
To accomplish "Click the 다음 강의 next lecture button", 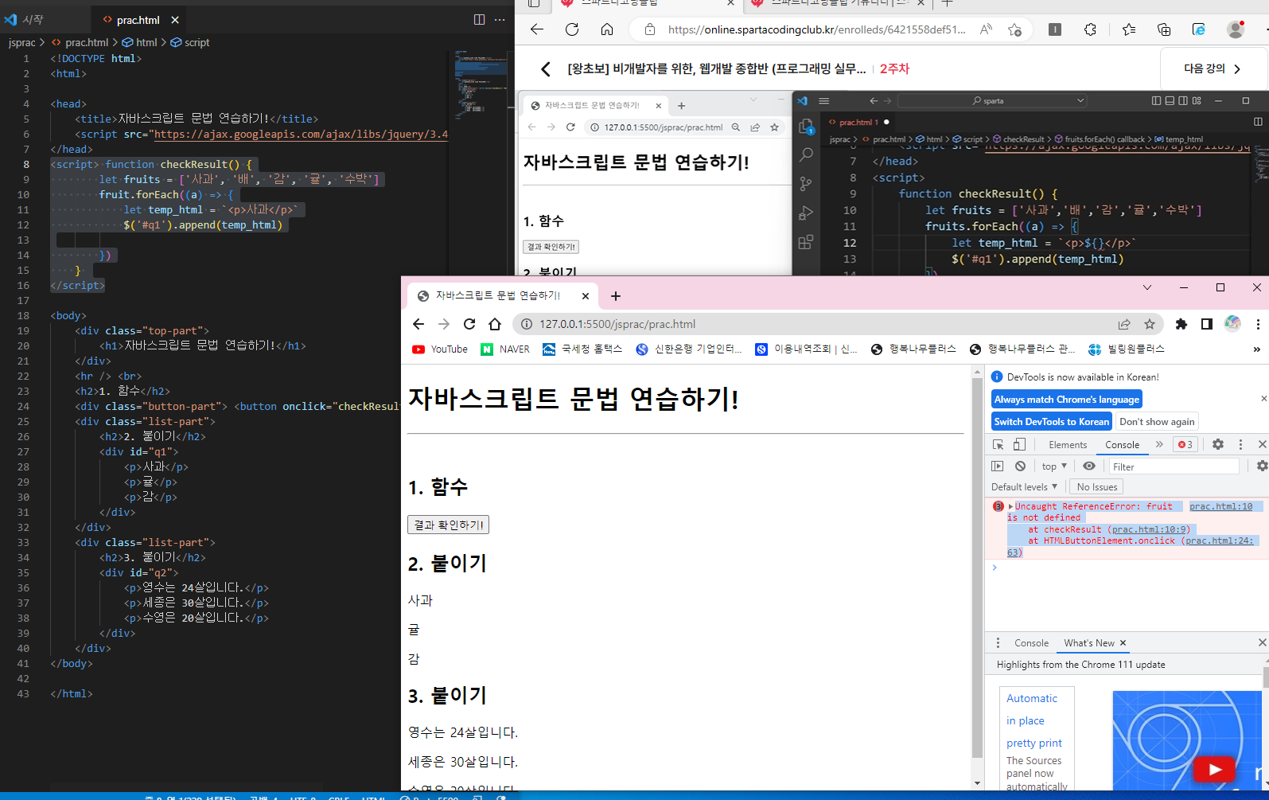I will click(1213, 69).
